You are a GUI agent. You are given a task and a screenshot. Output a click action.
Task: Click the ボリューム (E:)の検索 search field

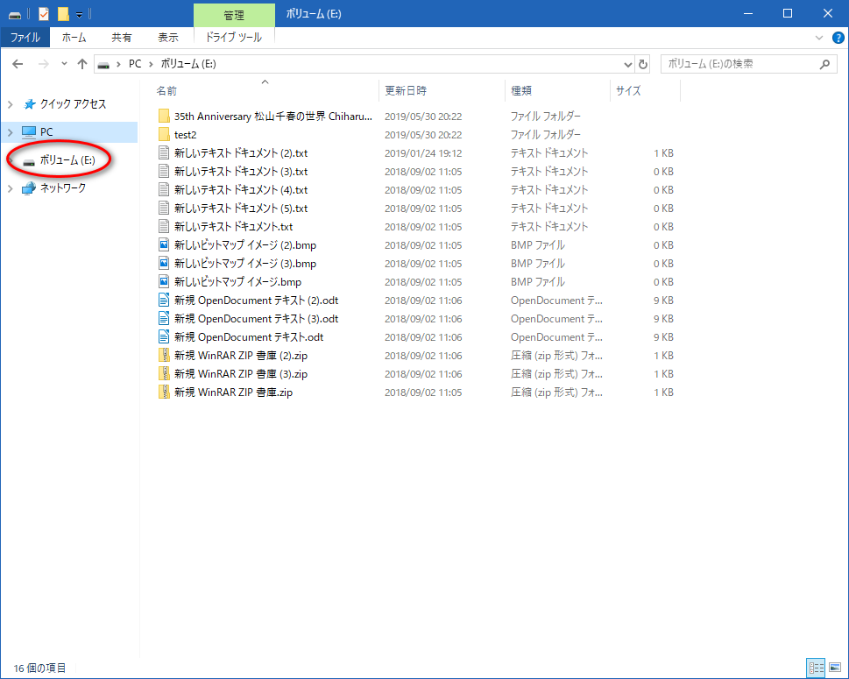click(736, 64)
